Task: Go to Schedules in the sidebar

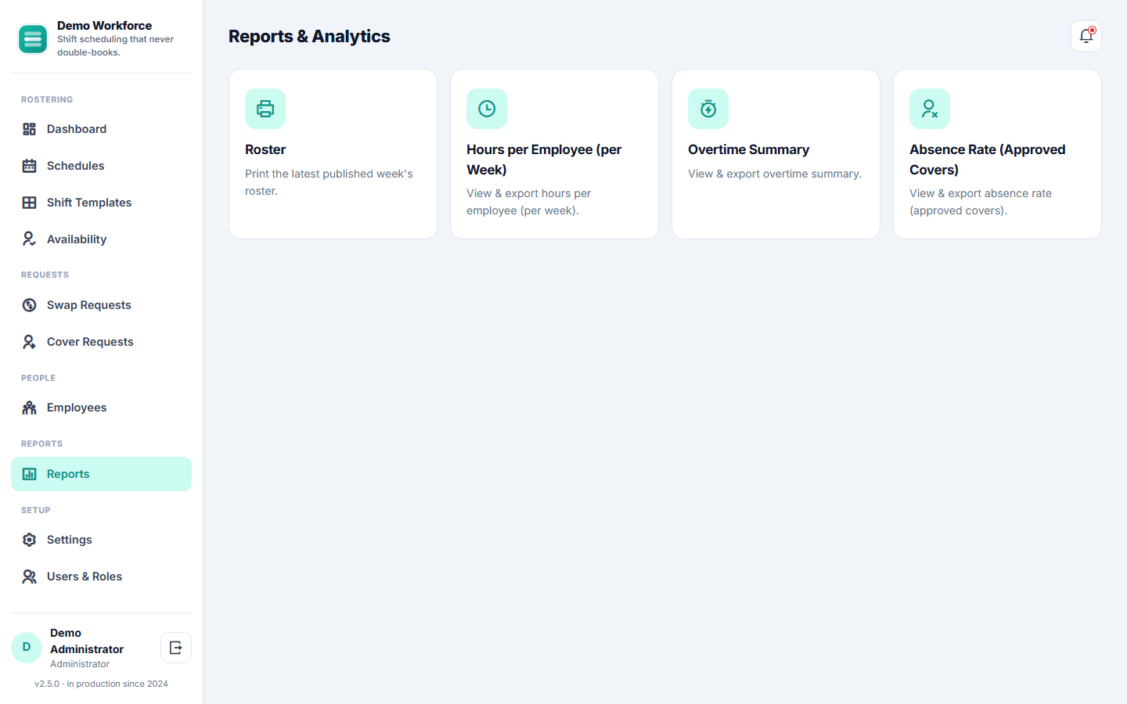Action: (x=101, y=166)
